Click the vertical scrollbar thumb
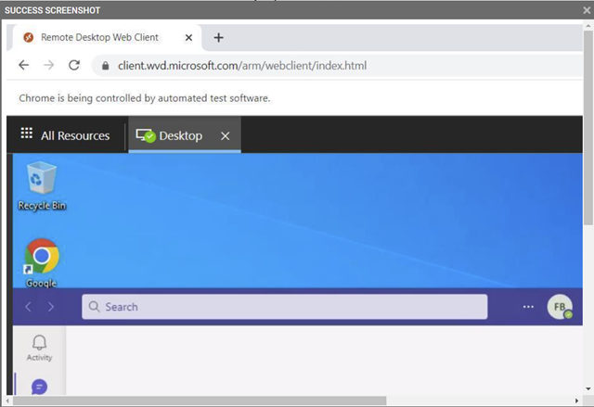This screenshot has height=407, width=594. (588, 128)
